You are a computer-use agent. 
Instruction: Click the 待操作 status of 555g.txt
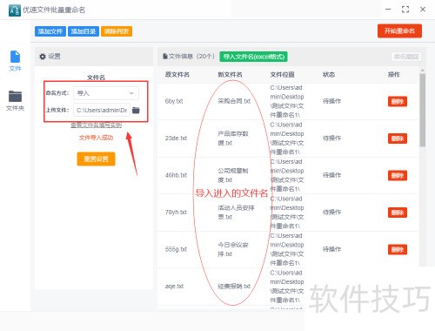click(x=332, y=249)
